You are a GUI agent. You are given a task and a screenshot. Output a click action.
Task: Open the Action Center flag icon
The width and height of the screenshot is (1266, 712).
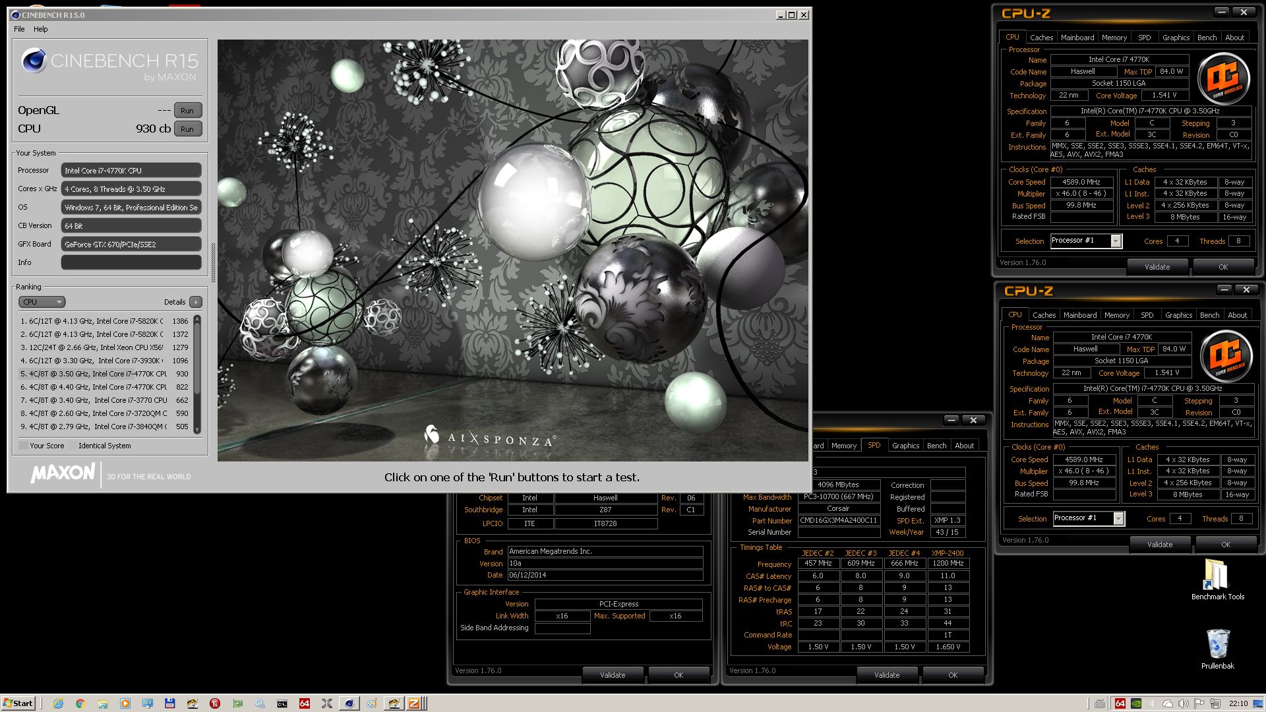coord(1199,703)
